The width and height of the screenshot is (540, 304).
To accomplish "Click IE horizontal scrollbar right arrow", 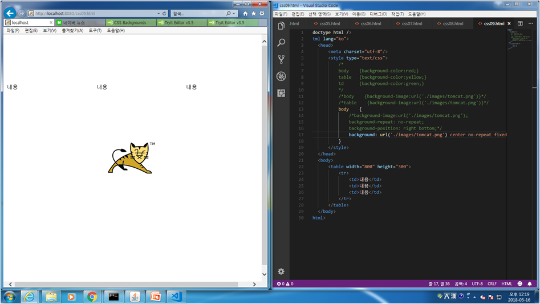I will click(254, 284).
